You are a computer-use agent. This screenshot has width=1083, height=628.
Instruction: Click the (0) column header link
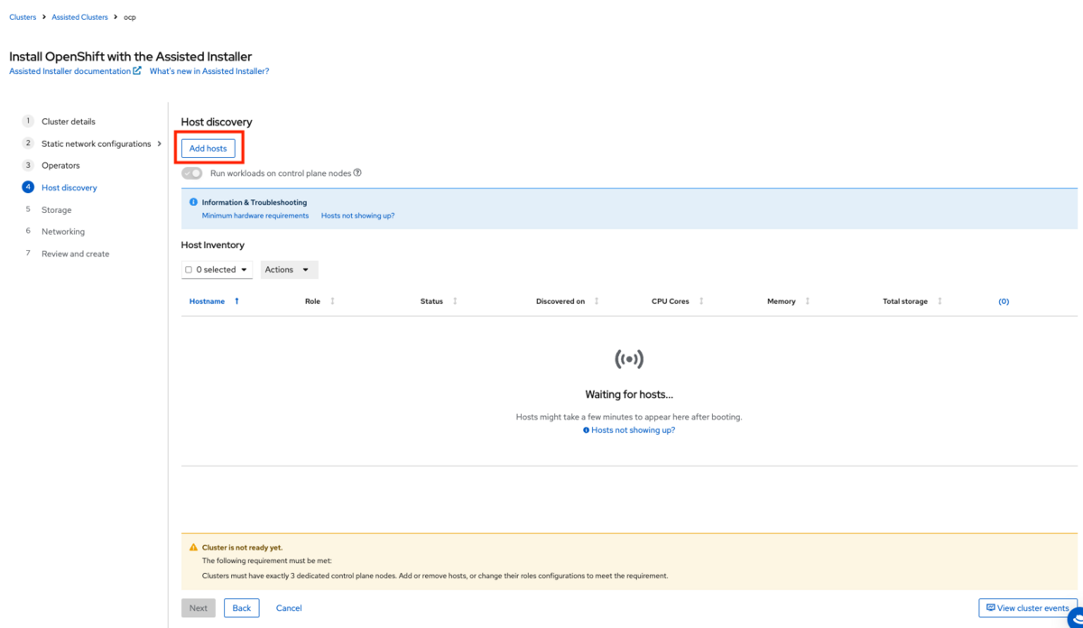point(1004,301)
